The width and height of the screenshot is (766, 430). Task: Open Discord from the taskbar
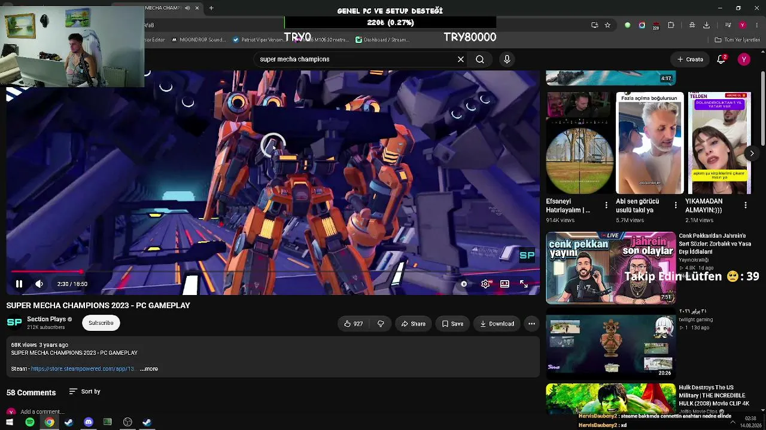89,422
